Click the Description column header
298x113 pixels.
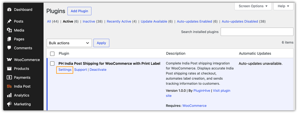(x=176, y=54)
